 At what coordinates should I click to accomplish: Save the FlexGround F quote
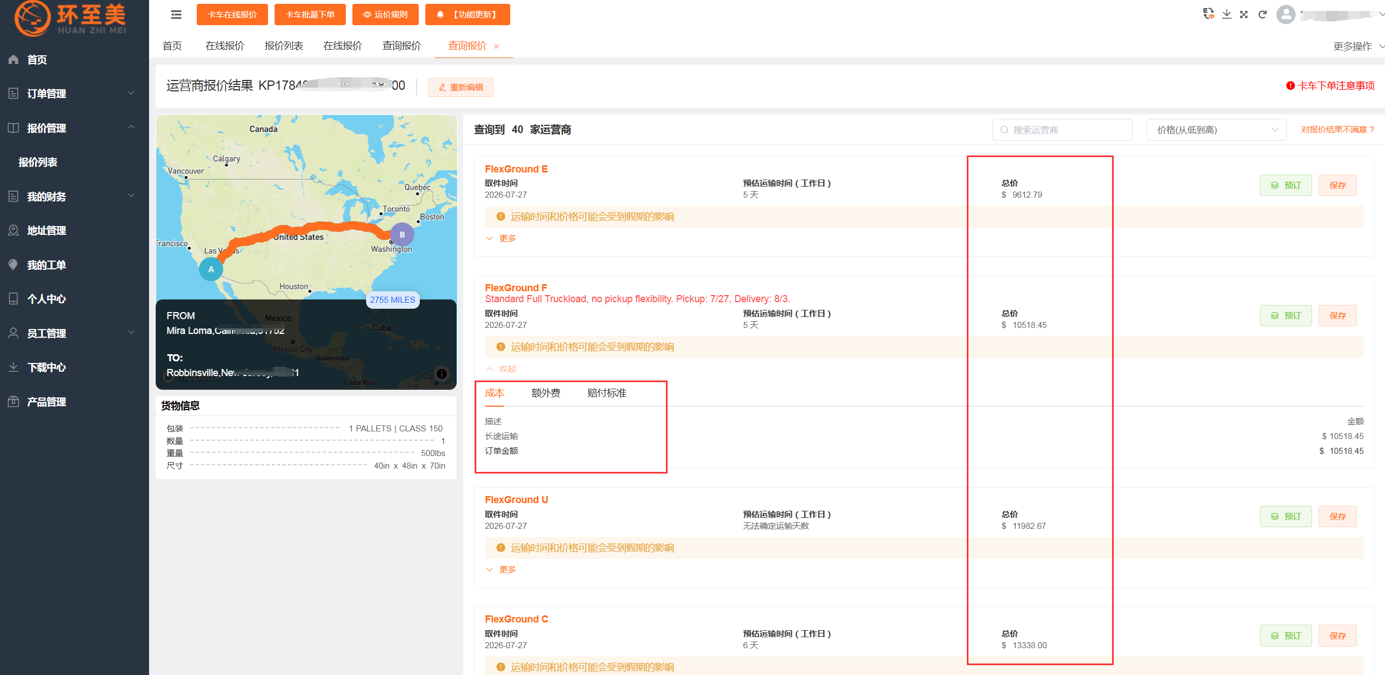[x=1337, y=316]
